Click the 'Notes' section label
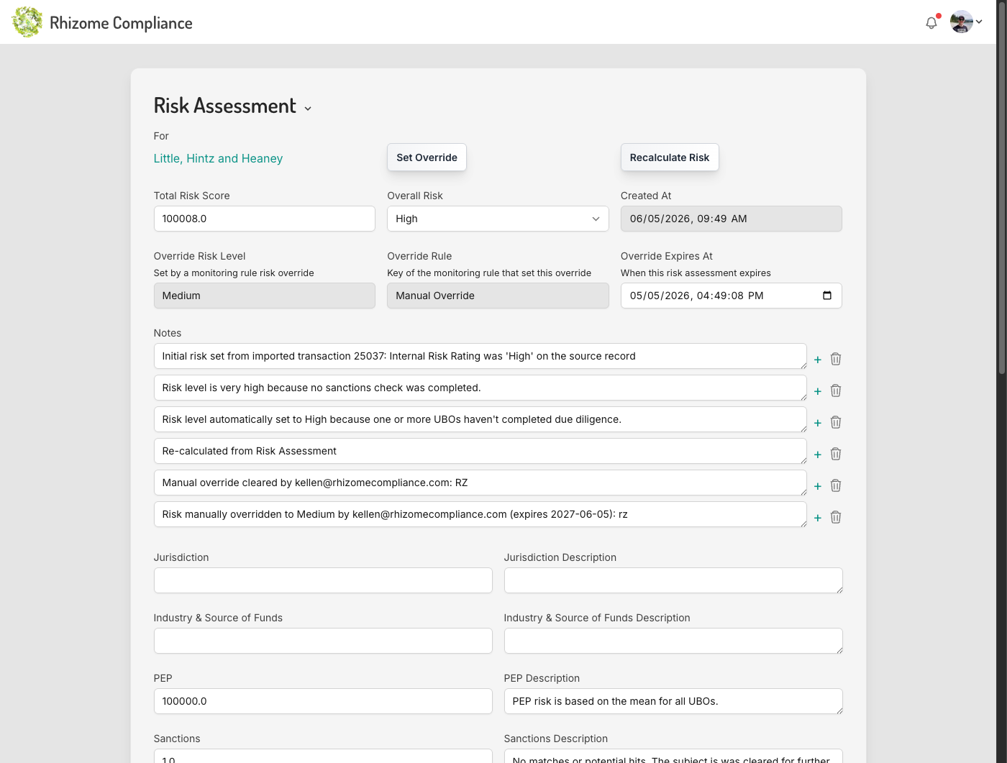Viewport: 1007px width, 763px height. (168, 333)
